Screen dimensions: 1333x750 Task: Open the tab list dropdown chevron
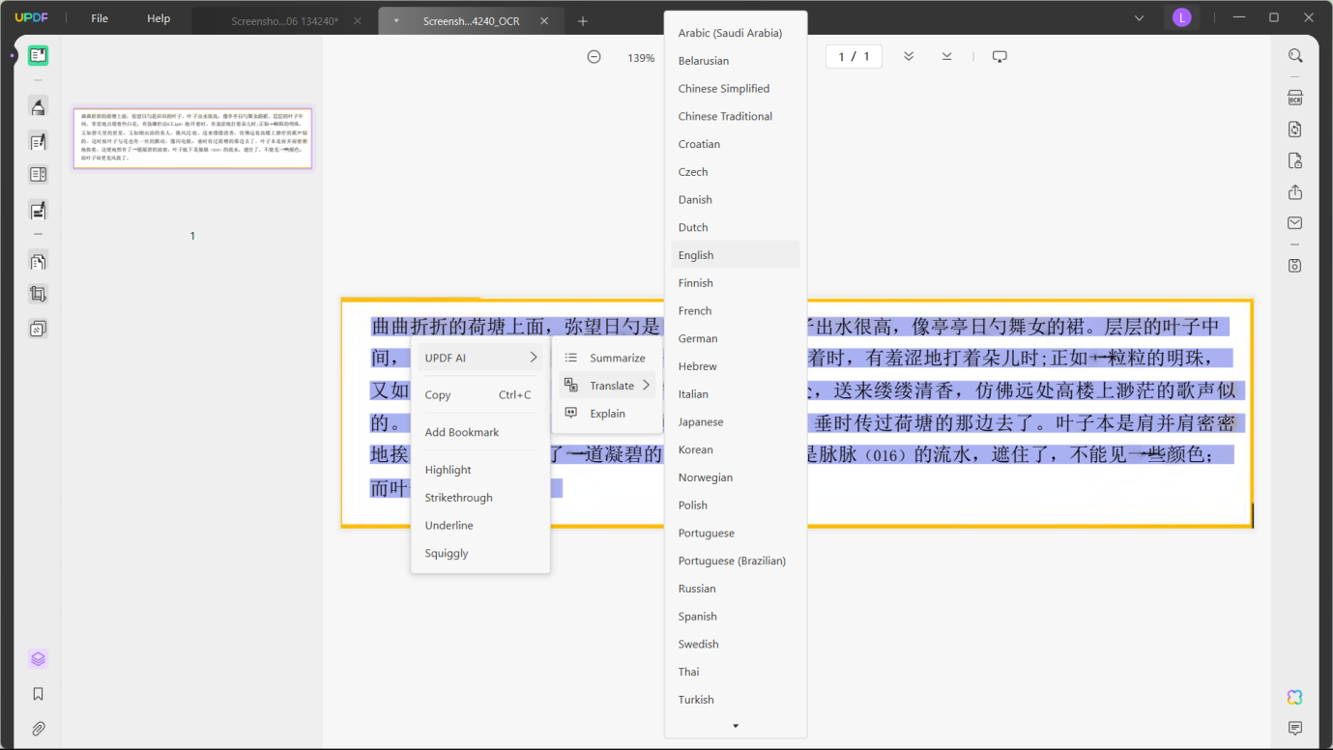(x=1139, y=18)
